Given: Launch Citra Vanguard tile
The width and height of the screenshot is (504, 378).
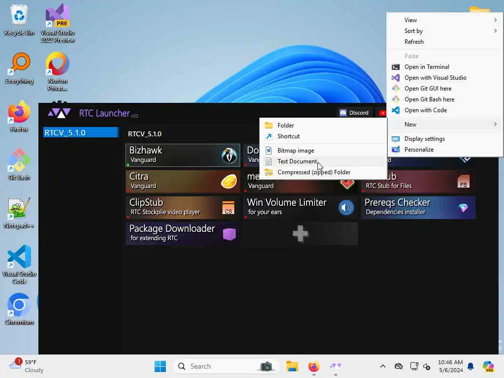Looking at the screenshot, I should click(183, 182).
